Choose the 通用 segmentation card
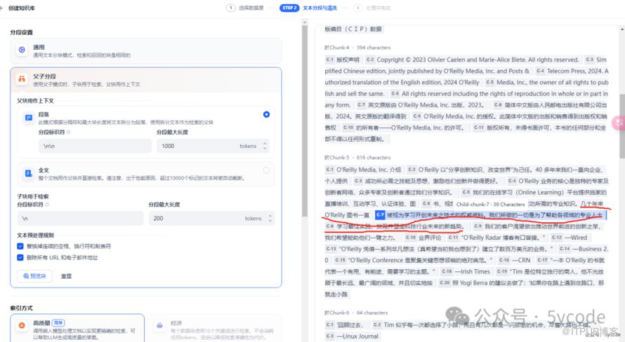 146,50
